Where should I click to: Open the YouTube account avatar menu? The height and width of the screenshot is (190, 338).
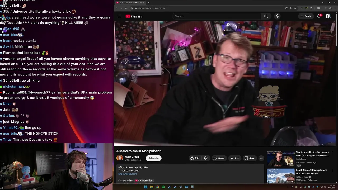[x=328, y=16]
